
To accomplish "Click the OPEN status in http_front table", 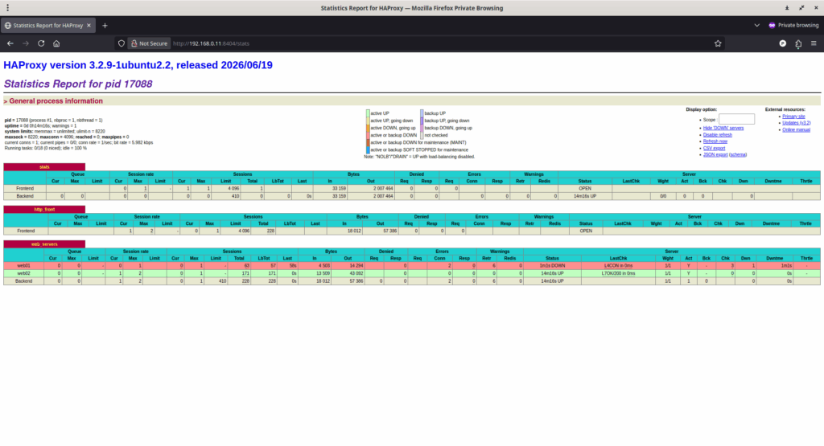I will 586,231.
